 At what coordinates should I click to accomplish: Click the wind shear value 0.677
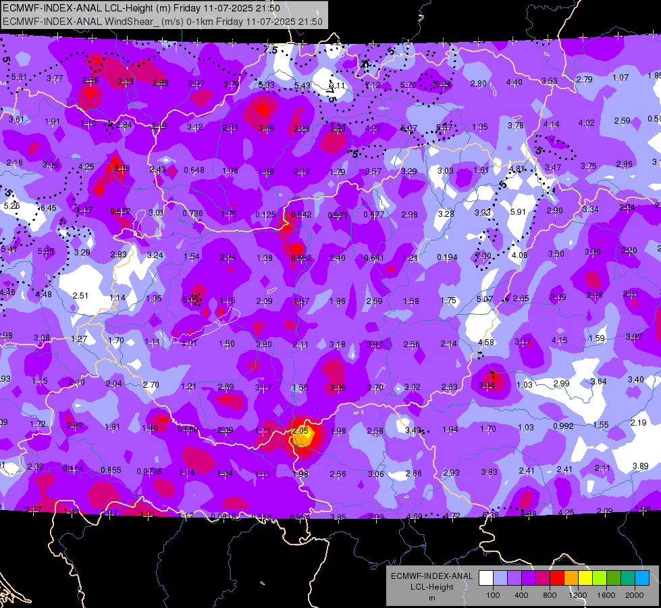pos(374,214)
